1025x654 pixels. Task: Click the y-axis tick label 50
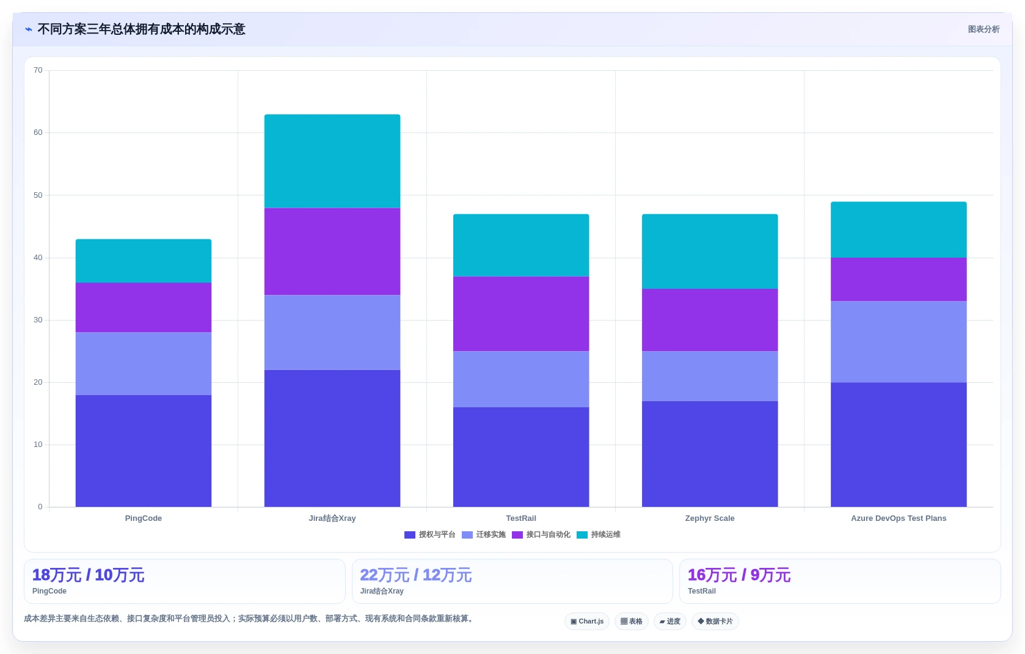[x=38, y=195]
